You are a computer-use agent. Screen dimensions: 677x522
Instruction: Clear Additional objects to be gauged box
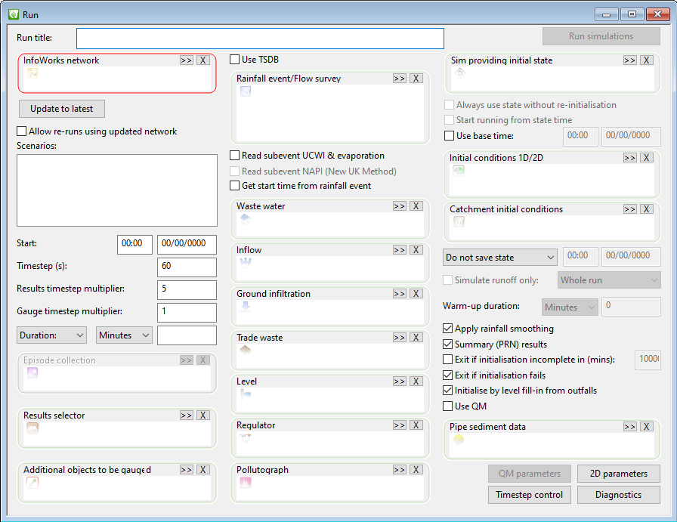(x=203, y=470)
